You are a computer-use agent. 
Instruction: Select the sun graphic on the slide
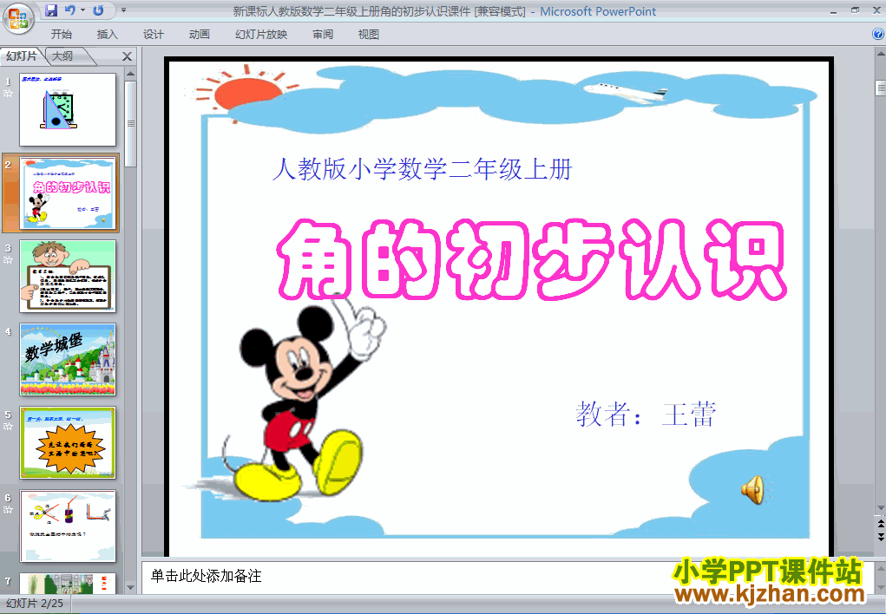pos(247,93)
